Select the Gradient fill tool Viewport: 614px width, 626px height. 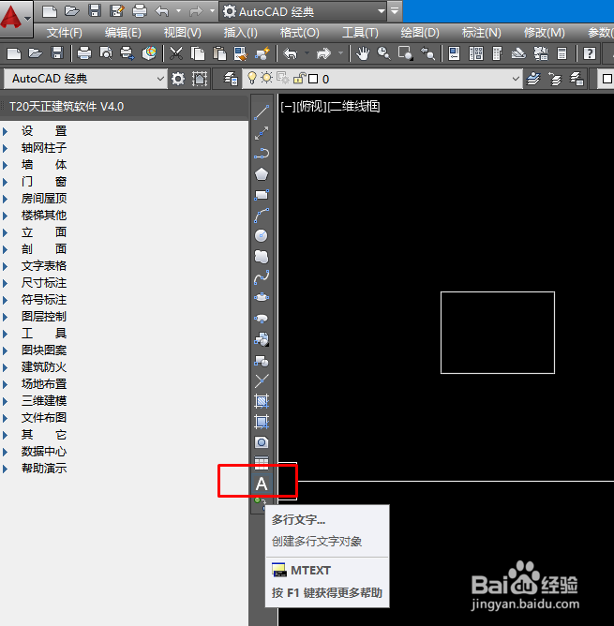(x=262, y=421)
